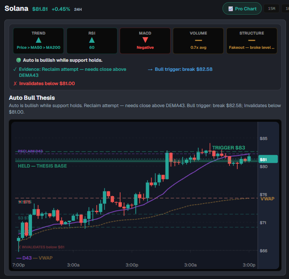Screen dimensions: 289x279
Task: Click the Auto Bull Thesis heading
Action: click(x=32, y=98)
